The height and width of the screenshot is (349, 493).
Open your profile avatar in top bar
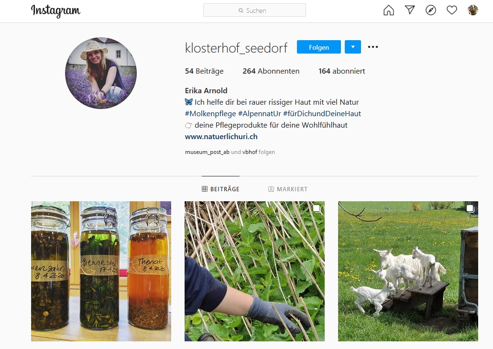point(472,10)
